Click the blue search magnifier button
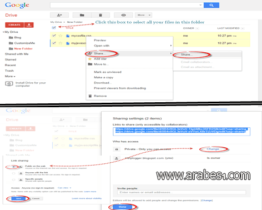 coord(211,5)
